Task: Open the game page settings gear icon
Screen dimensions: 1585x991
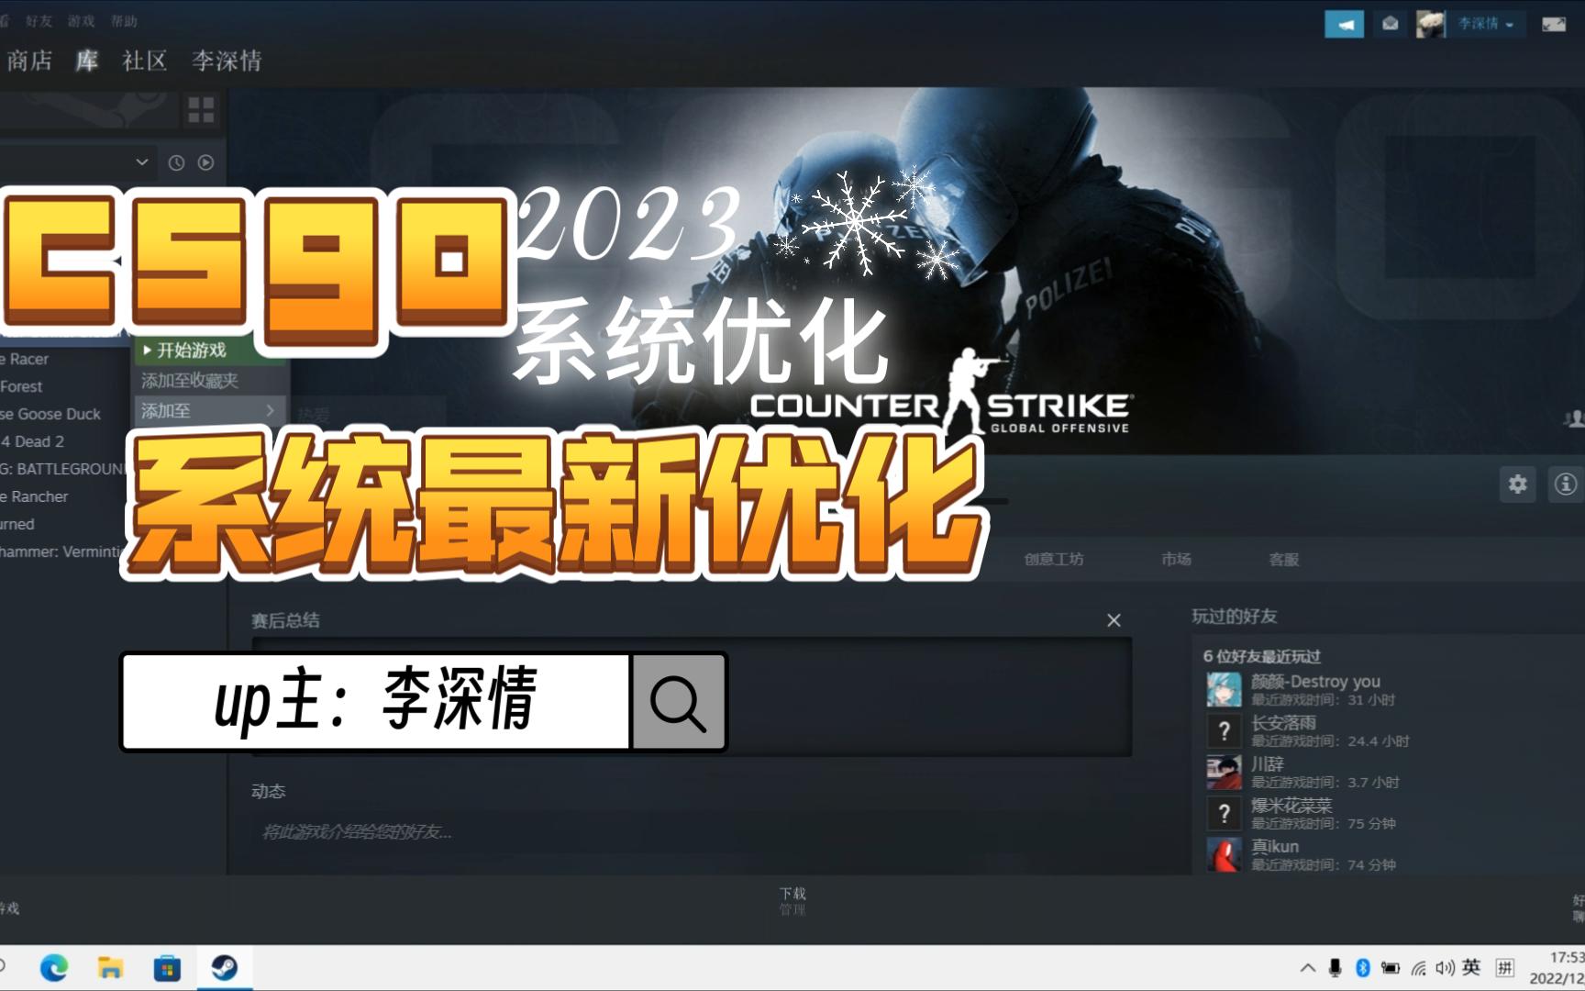Action: tap(1517, 484)
